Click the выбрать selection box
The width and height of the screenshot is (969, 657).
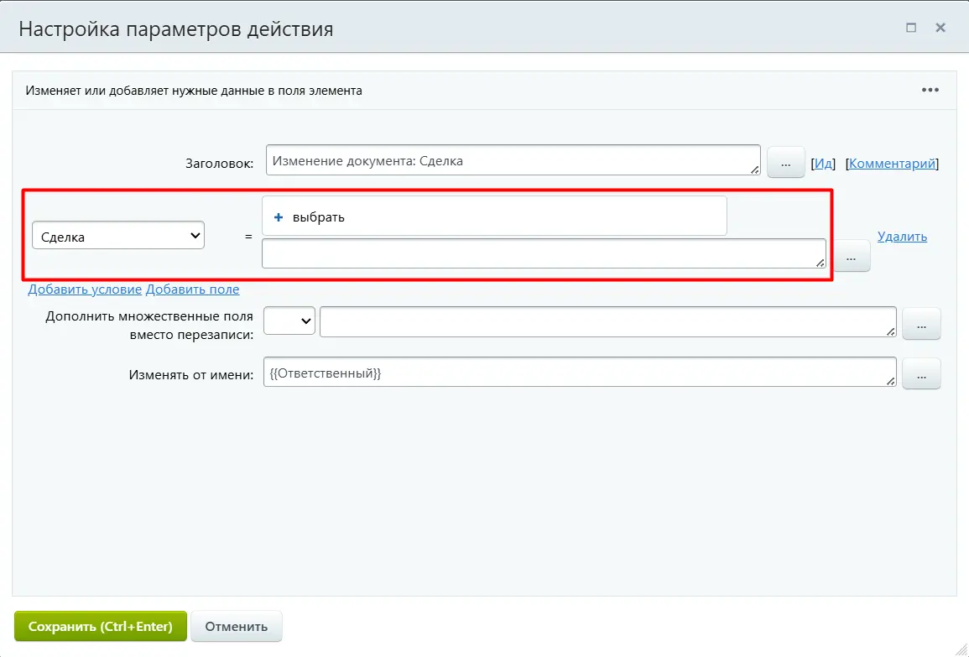pos(494,216)
